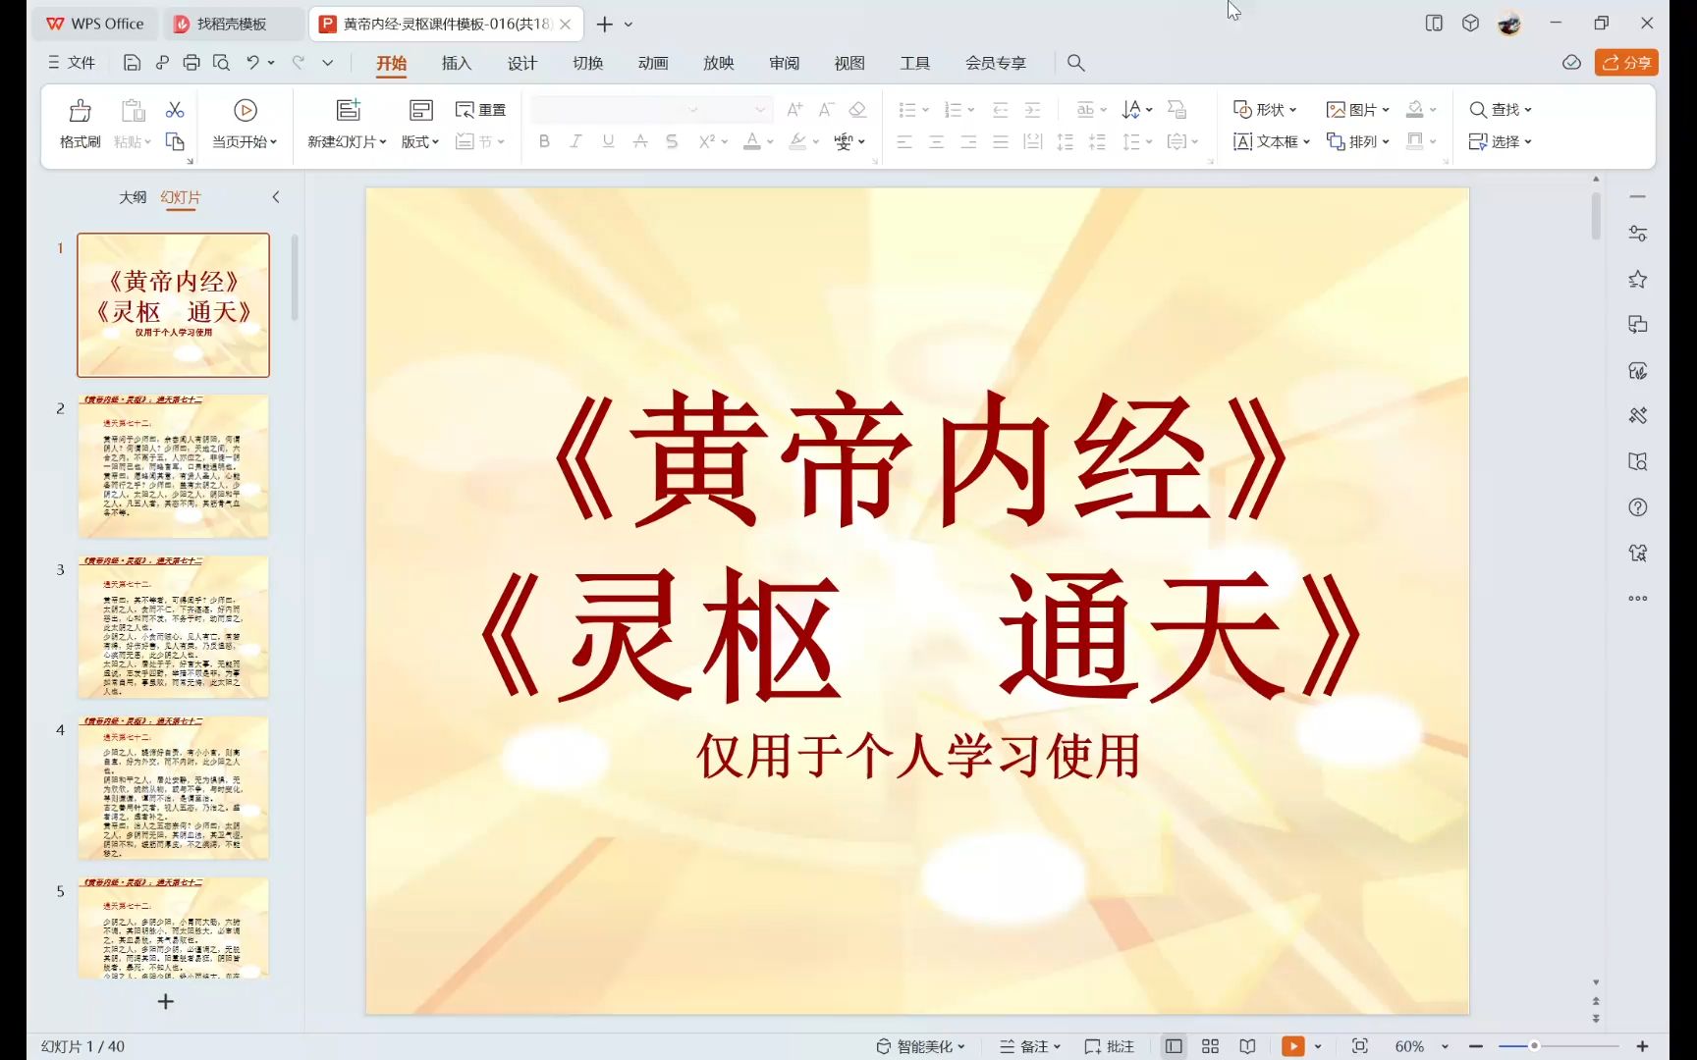The image size is (1697, 1060).
Task: Switch to slide sorter view icon
Action: point(1210,1046)
